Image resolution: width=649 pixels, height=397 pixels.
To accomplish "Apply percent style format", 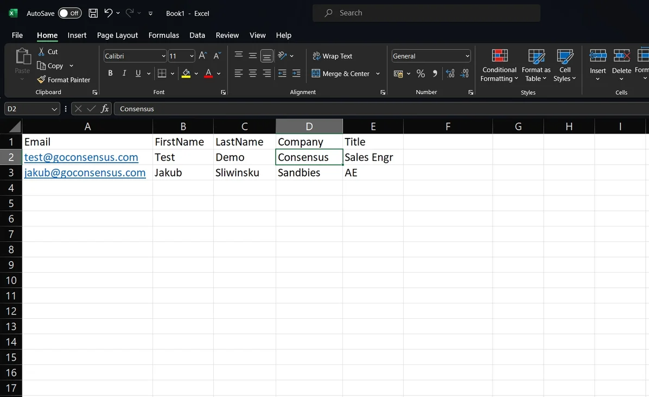I will [x=421, y=73].
